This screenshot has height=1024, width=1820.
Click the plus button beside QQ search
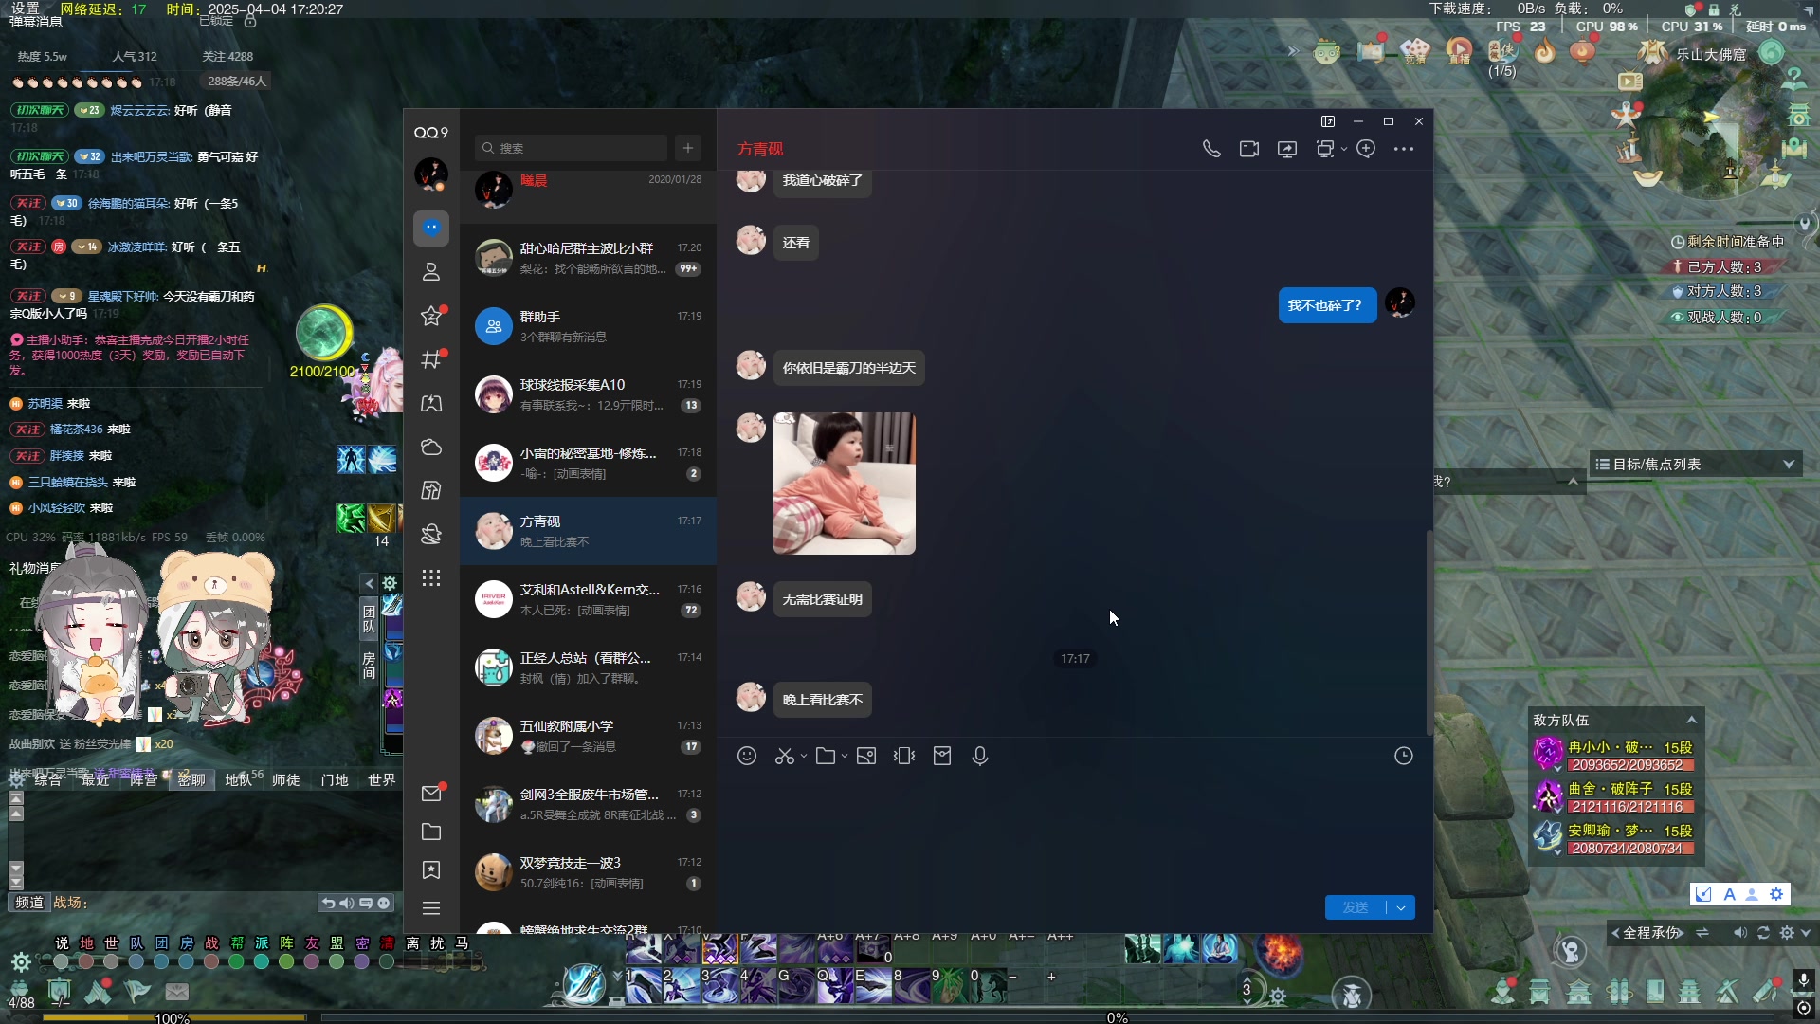[x=688, y=148]
